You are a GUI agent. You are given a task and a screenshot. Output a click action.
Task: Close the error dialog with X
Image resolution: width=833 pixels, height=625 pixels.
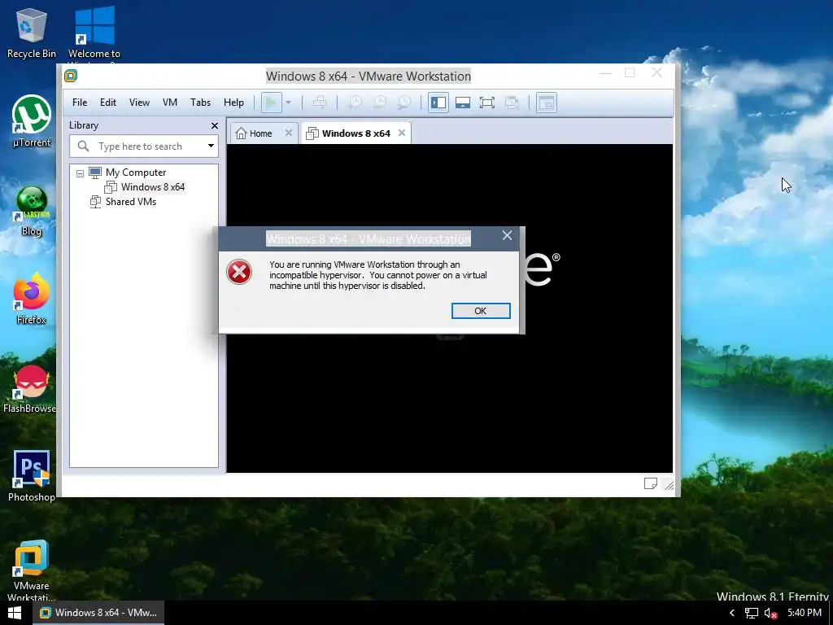tap(508, 235)
